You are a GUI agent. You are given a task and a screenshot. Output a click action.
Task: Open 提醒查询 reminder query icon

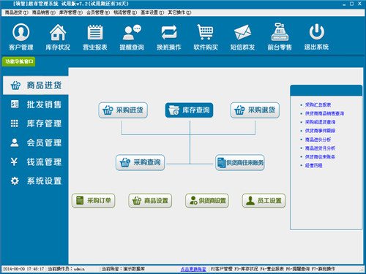(132, 37)
